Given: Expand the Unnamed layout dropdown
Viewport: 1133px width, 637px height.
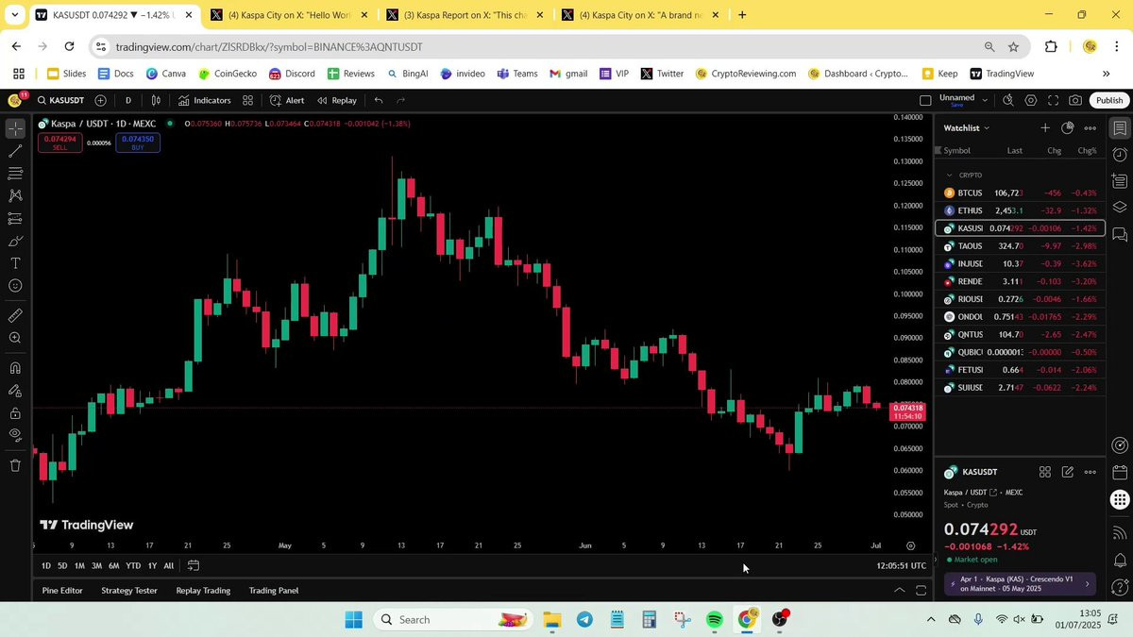Looking at the screenshot, I should tap(985, 100).
